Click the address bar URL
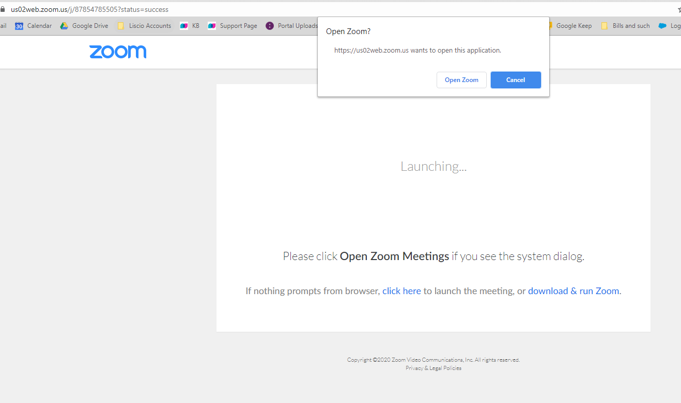The width and height of the screenshot is (681, 403). click(89, 9)
